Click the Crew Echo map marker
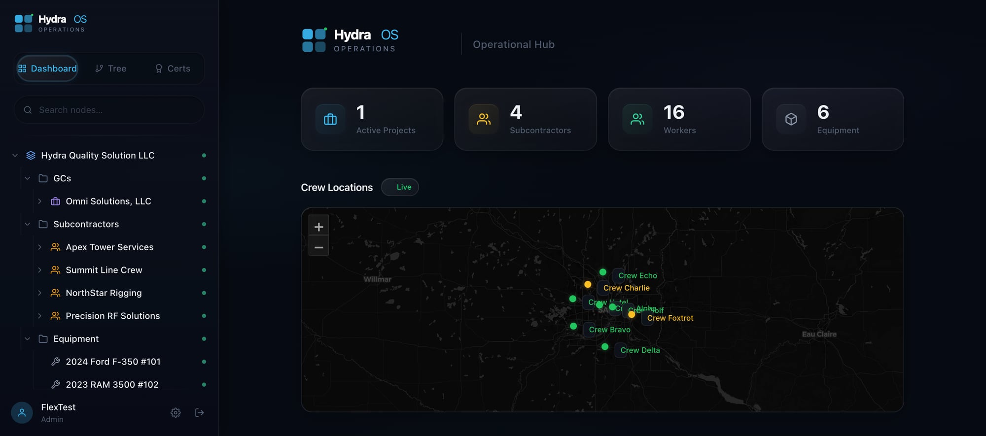 pyautogui.click(x=603, y=272)
